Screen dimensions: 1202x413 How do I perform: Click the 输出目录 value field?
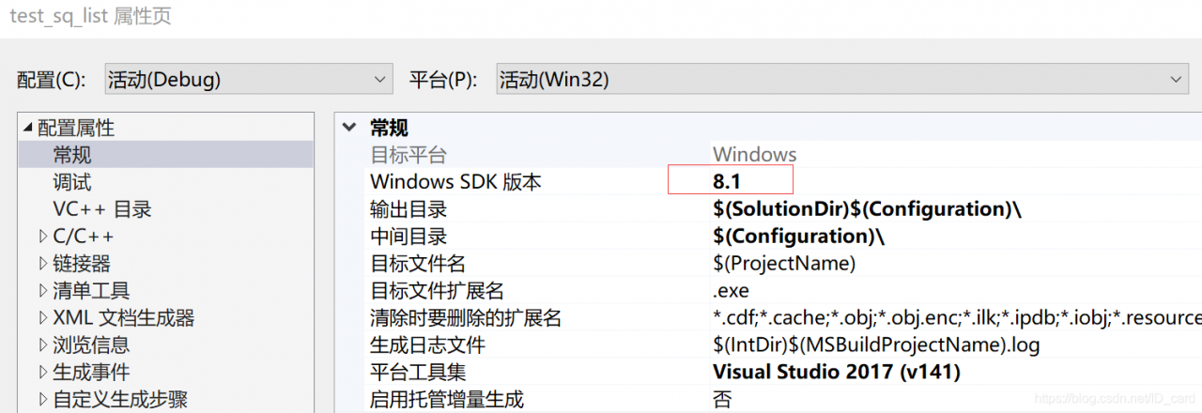(x=866, y=208)
